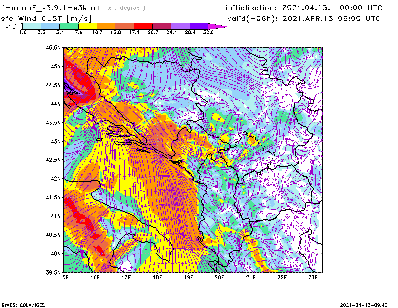The image size is (398, 308).
Task: Click the 15E longitude label
Action: [64, 277]
